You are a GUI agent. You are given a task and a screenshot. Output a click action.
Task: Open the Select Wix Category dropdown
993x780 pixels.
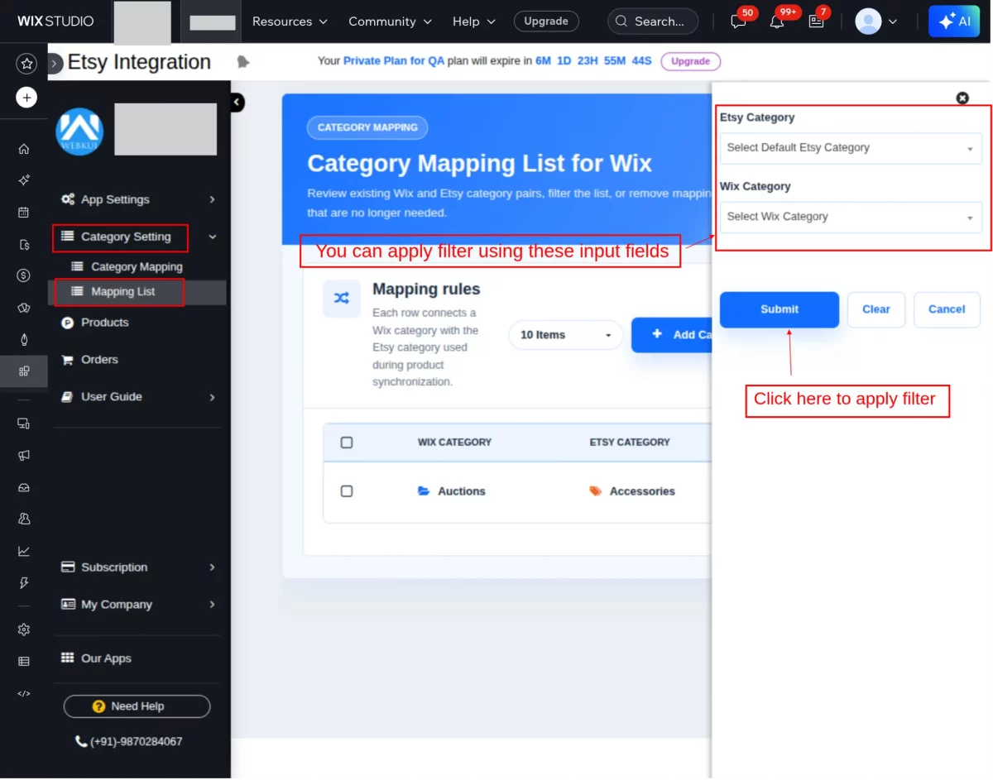851,217
